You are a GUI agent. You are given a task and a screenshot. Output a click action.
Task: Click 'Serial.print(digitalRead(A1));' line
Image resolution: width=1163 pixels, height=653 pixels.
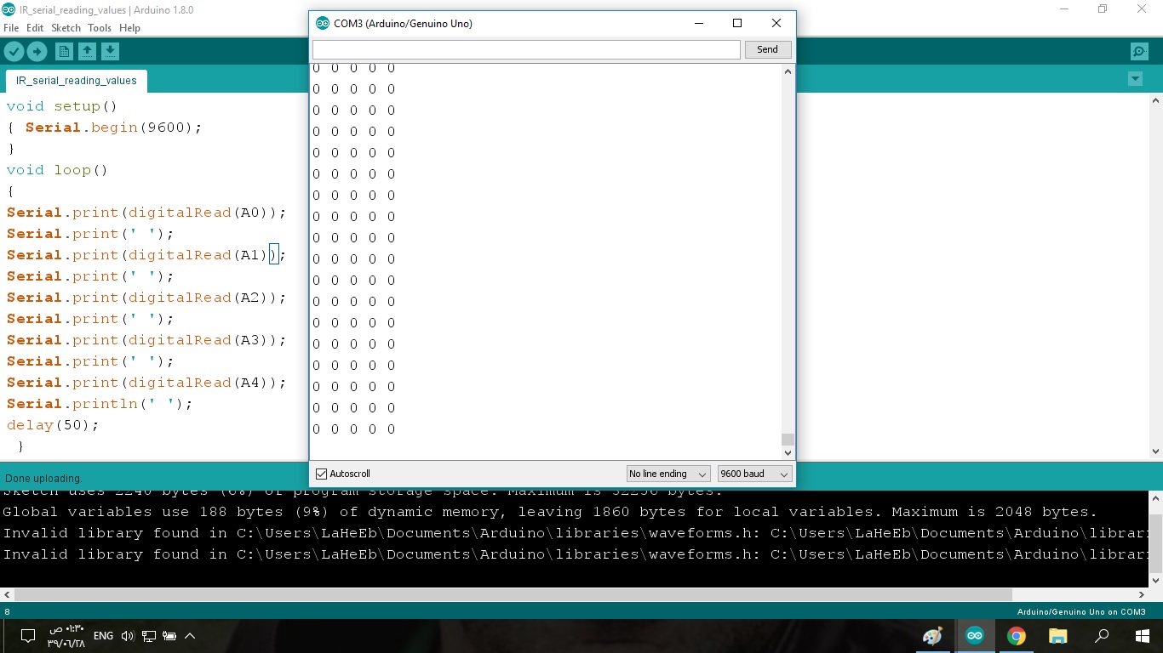146,255
